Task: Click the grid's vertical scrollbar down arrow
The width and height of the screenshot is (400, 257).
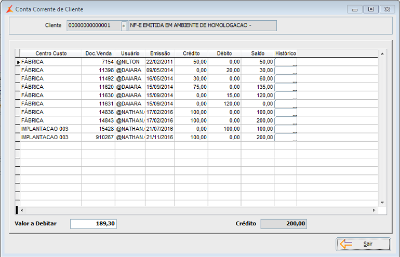Action: 382,202
